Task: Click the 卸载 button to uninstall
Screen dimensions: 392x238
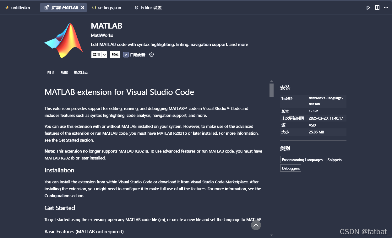Action: pyautogui.click(x=115, y=54)
